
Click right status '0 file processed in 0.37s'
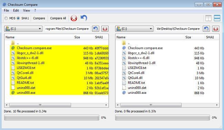pos(140,111)
